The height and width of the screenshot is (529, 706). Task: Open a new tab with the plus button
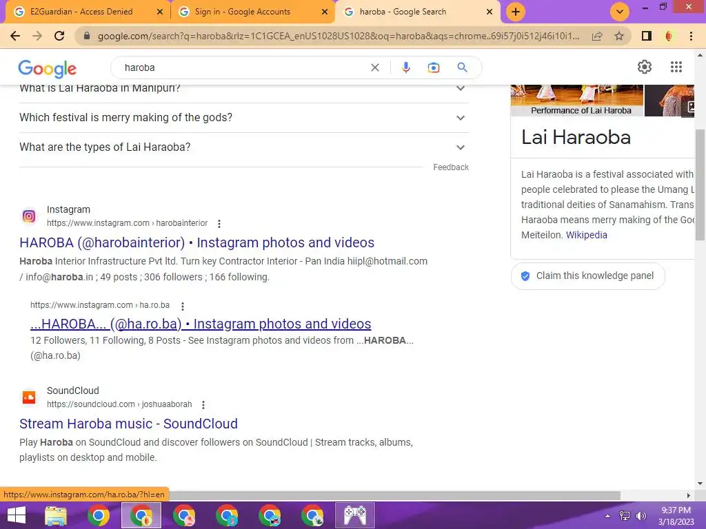pos(516,12)
